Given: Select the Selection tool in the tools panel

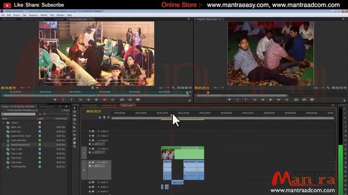Looking at the screenshot, I should [74, 108].
